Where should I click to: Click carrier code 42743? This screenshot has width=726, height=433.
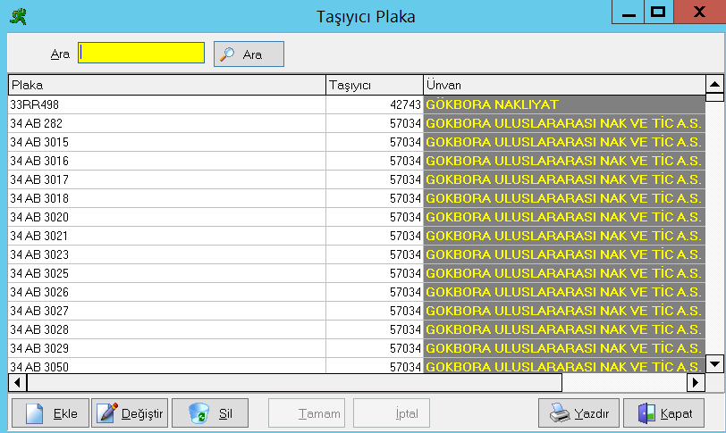(x=375, y=104)
